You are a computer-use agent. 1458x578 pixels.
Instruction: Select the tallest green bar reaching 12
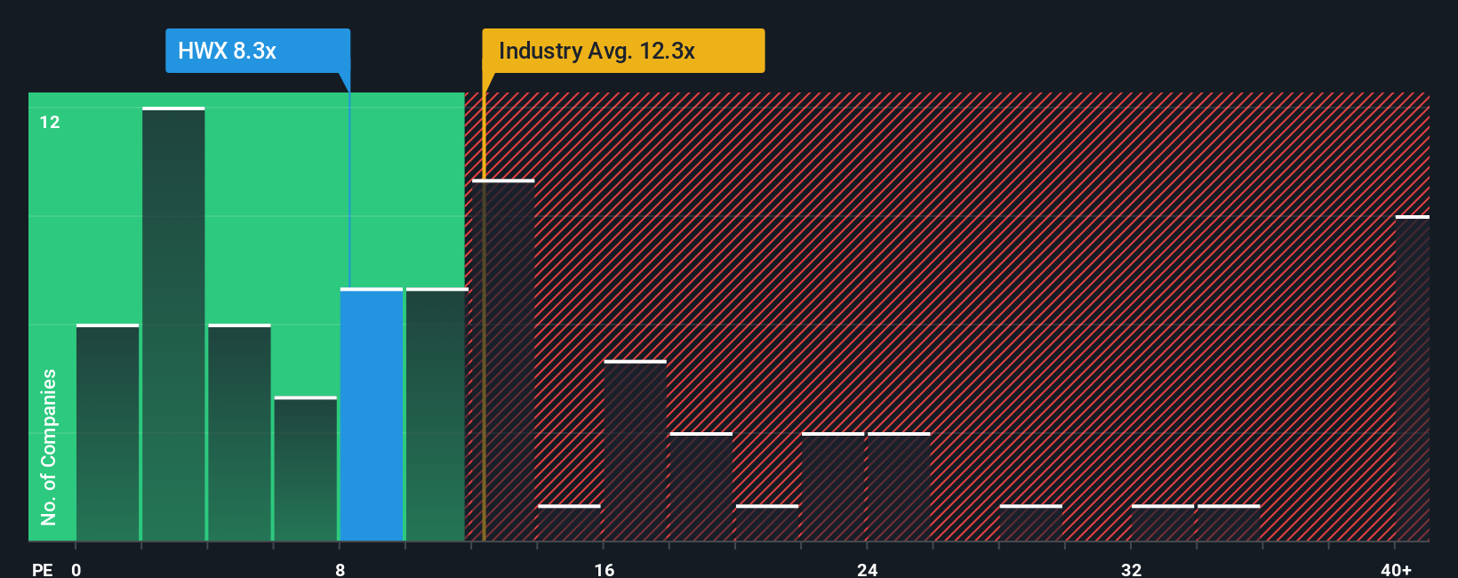[173, 324]
